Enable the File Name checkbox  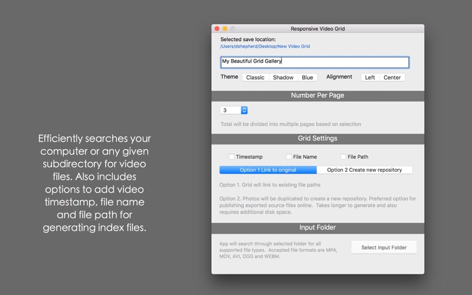click(289, 156)
